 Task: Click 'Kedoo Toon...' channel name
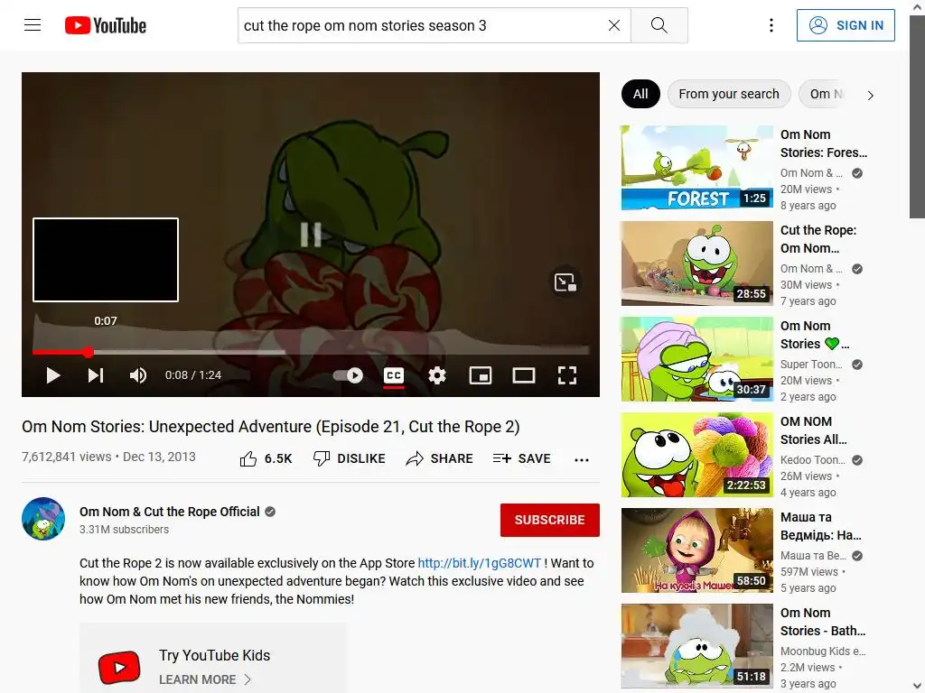pos(812,459)
